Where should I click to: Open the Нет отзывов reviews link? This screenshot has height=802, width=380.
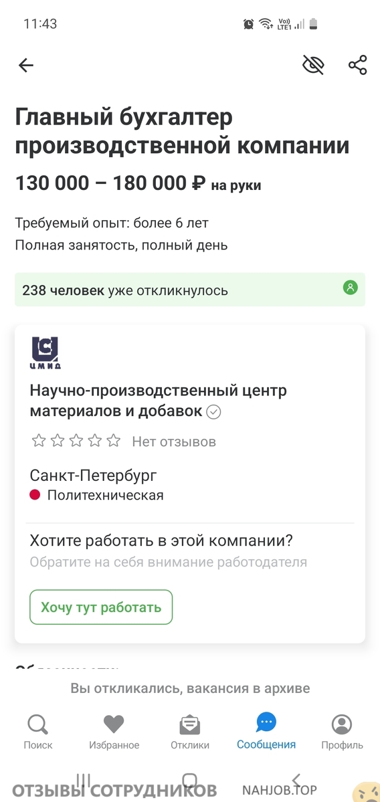[174, 441]
